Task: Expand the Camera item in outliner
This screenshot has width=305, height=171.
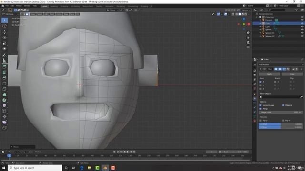Action: [x=260, y=20]
